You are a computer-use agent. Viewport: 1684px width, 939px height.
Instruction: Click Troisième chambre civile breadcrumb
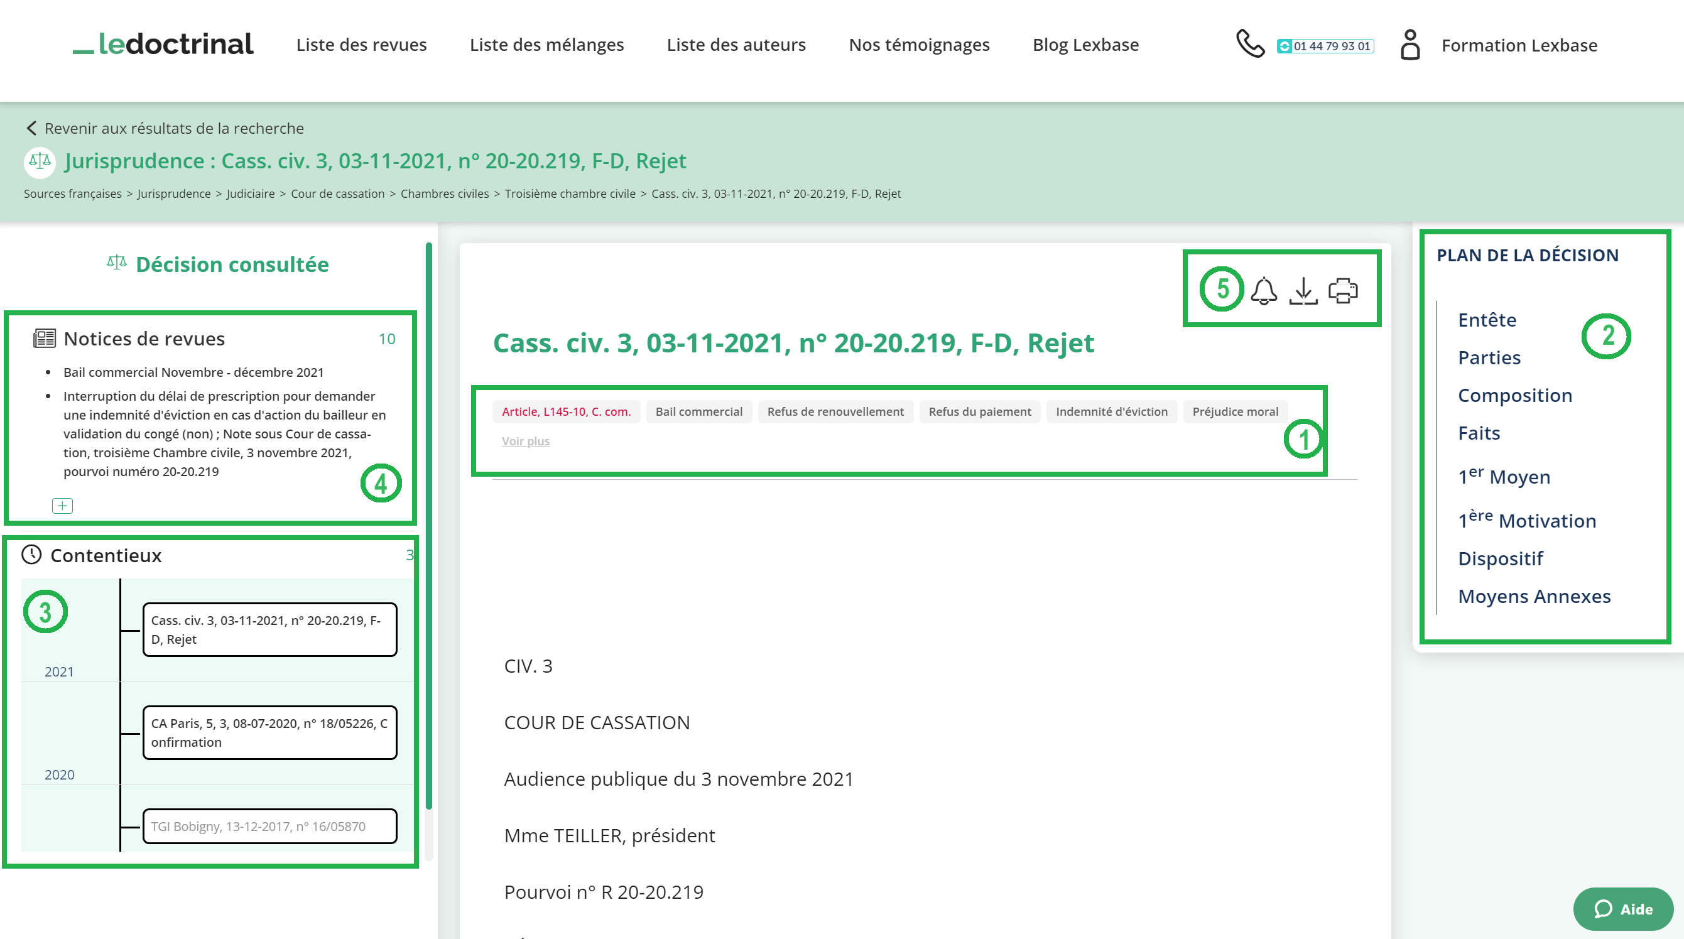click(570, 193)
